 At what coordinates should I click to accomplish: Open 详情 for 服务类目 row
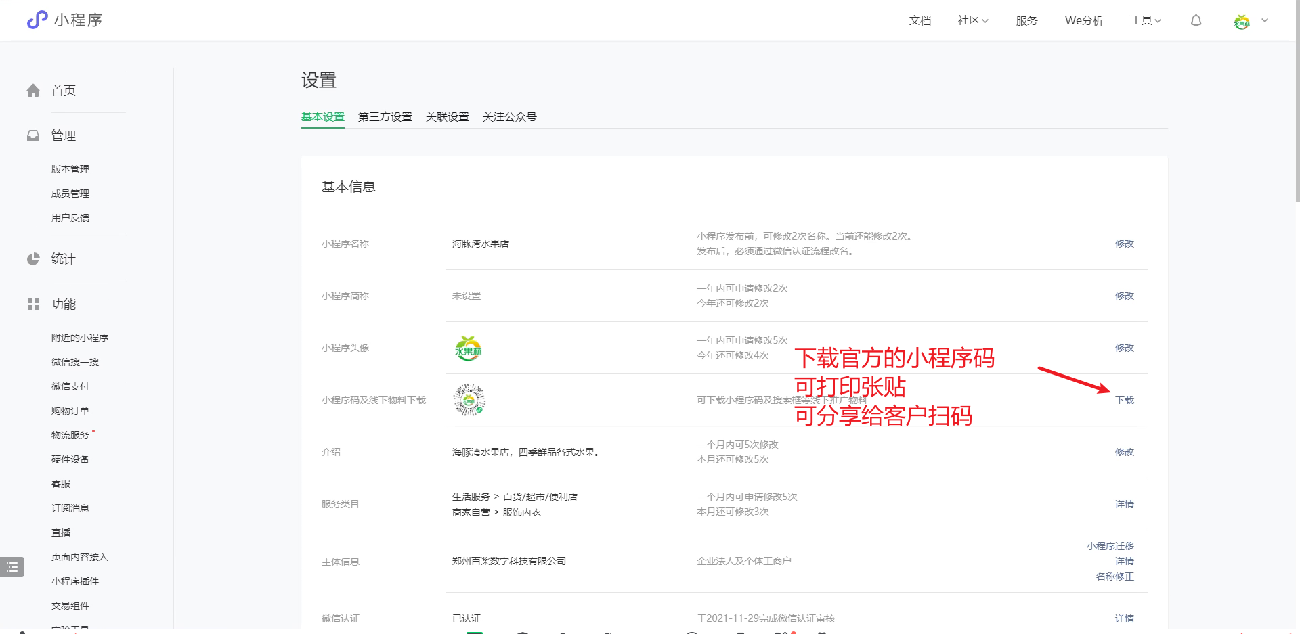tap(1125, 504)
